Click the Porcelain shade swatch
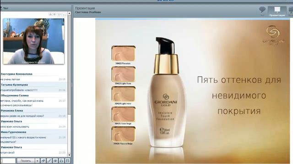The height and width of the screenshot is (164, 293). (x=124, y=54)
